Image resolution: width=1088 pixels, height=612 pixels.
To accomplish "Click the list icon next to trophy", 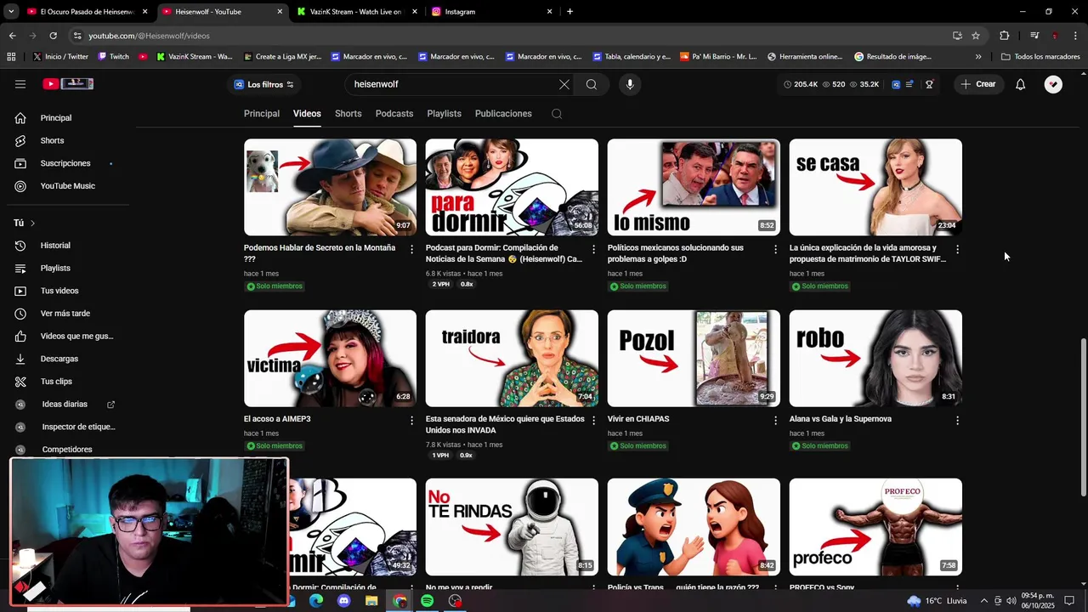I will point(910,84).
